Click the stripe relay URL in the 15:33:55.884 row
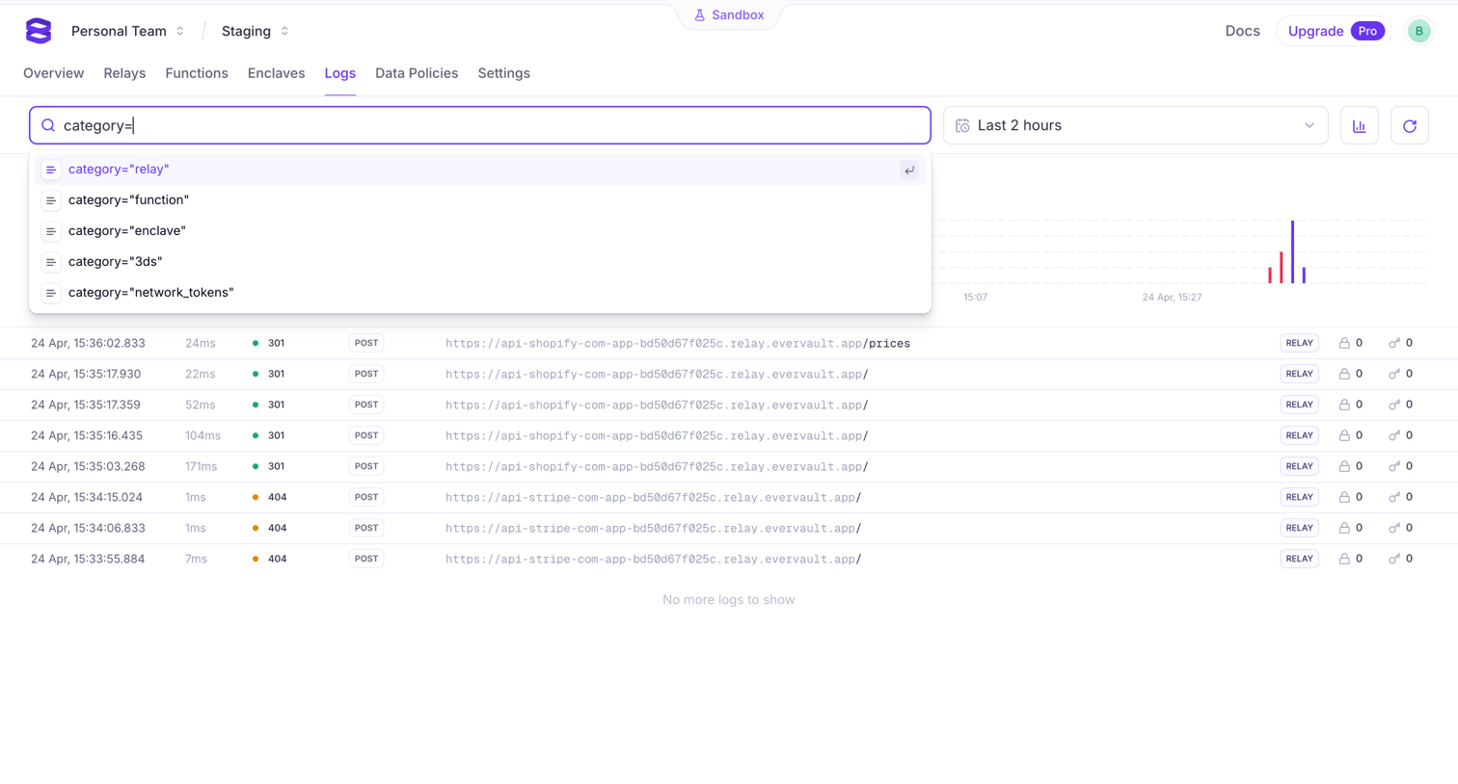The height and width of the screenshot is (784, 1458). (x=653, y=559)
